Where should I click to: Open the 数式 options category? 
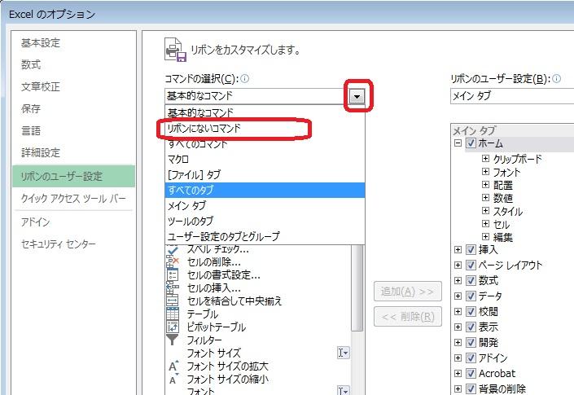73,65
